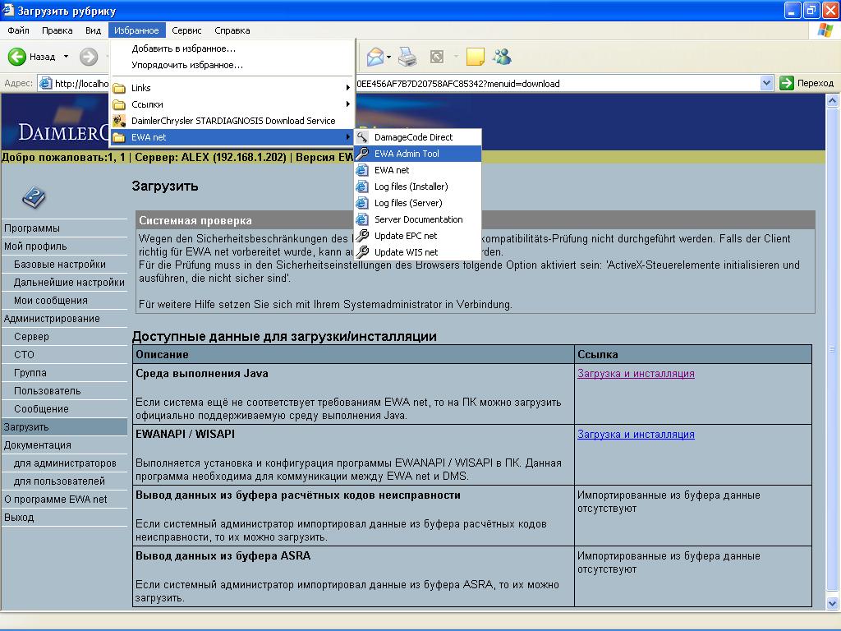This screenshot has width=841, height=631.
Task: Click the Переход go button
Action: click(807, 83)
